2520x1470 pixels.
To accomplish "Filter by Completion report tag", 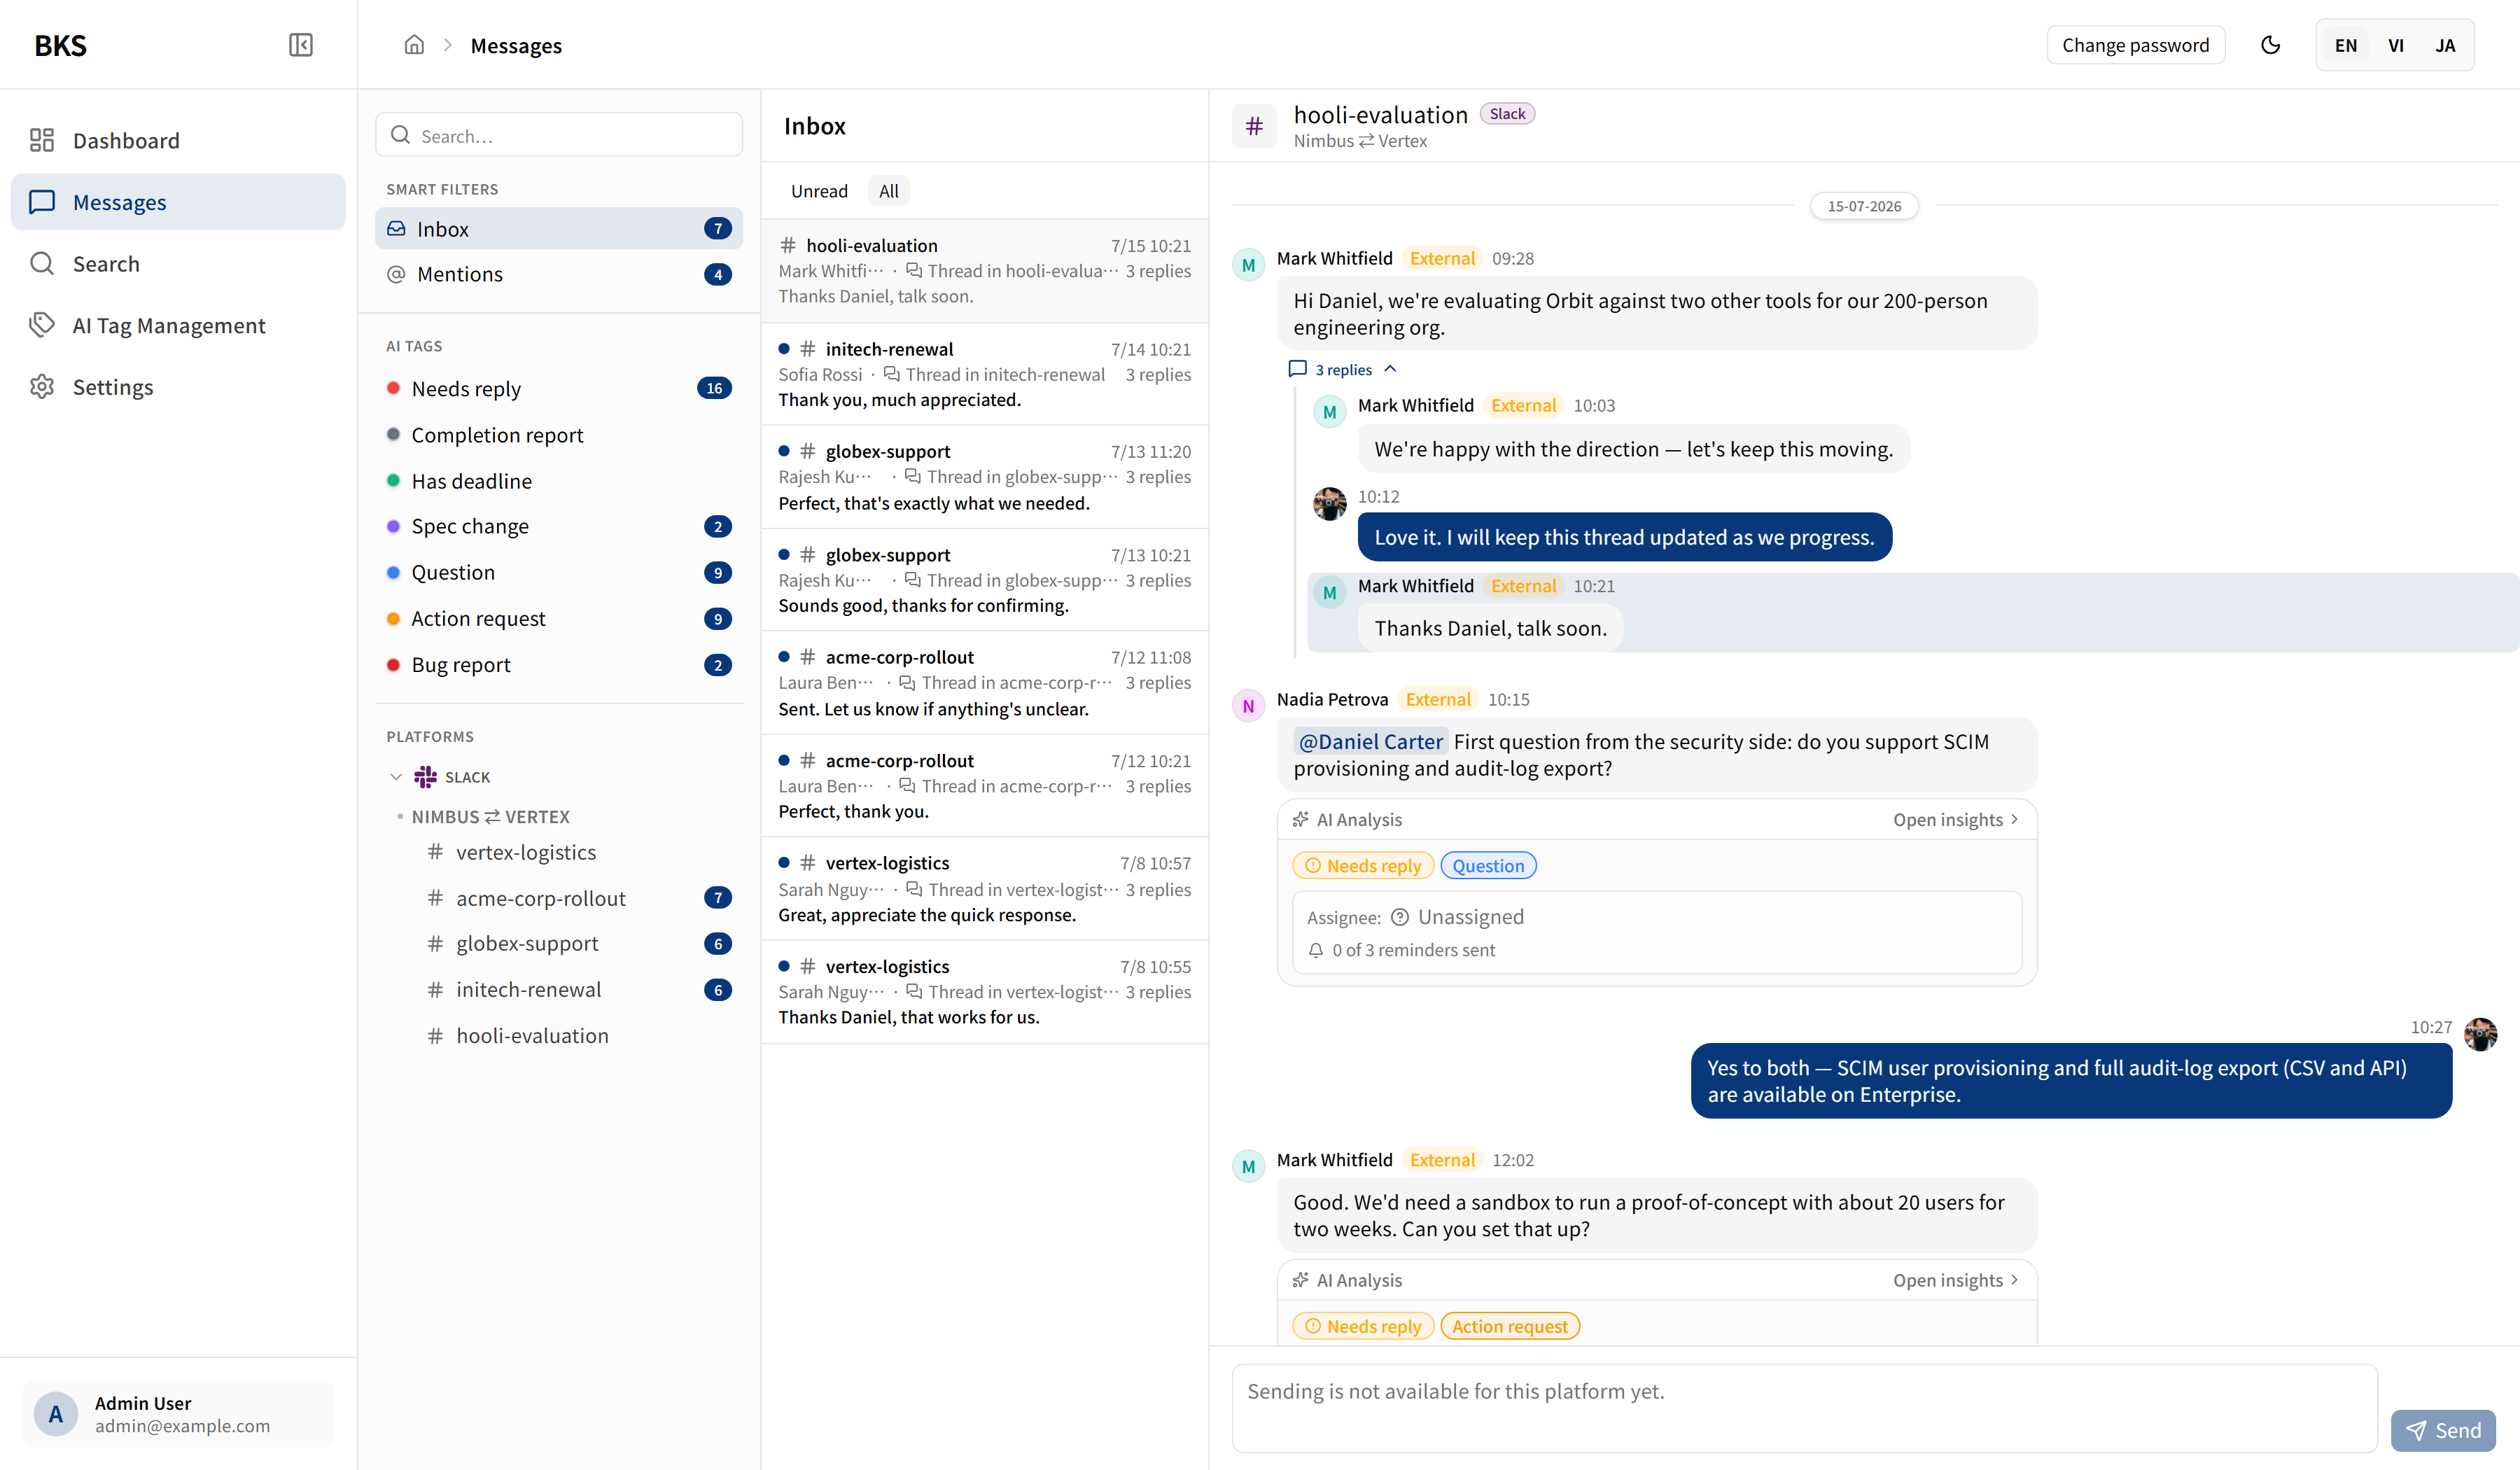I will click(x=559, y=435).
